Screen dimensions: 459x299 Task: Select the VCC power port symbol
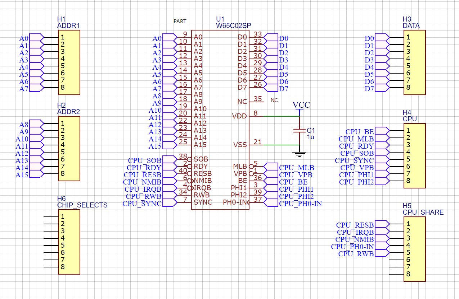tap(301, 106)
